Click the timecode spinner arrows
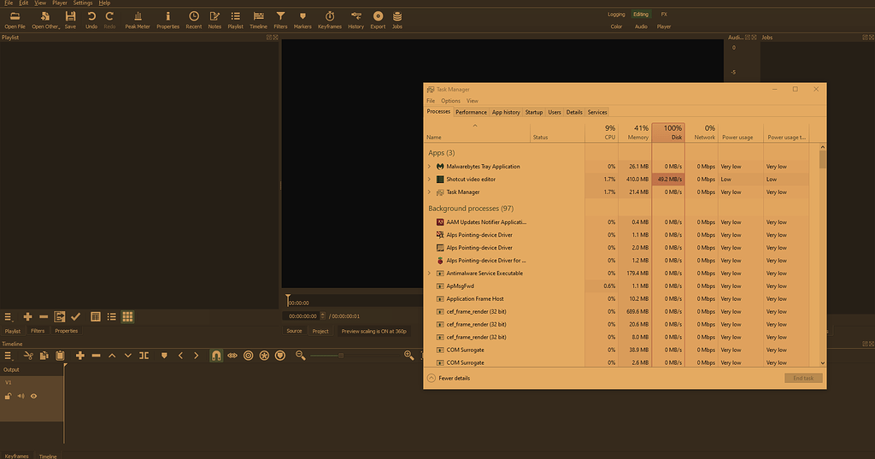Image resolution: width=875 pixels, height=459 pixels. pos(322,316)
